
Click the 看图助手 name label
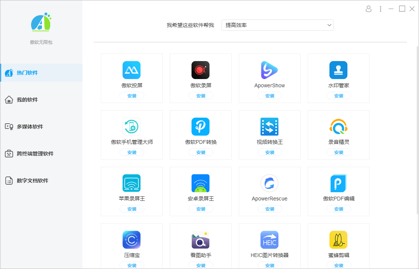(201, 256)
